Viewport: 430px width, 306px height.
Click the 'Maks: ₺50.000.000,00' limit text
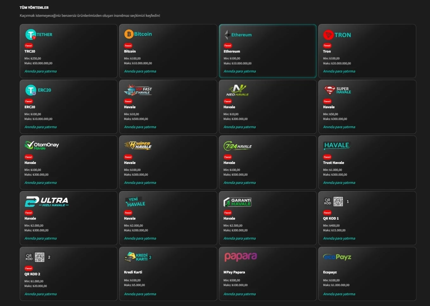[x=38, y=63]
